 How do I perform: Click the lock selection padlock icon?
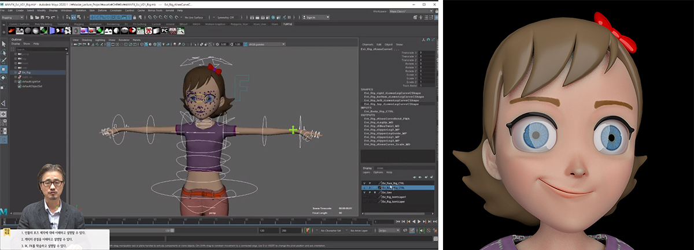click(x=134, y=17)
